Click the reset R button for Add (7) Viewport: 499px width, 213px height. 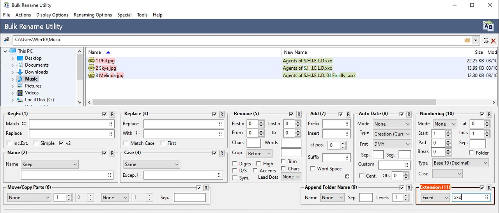click(x=348, y=114)
